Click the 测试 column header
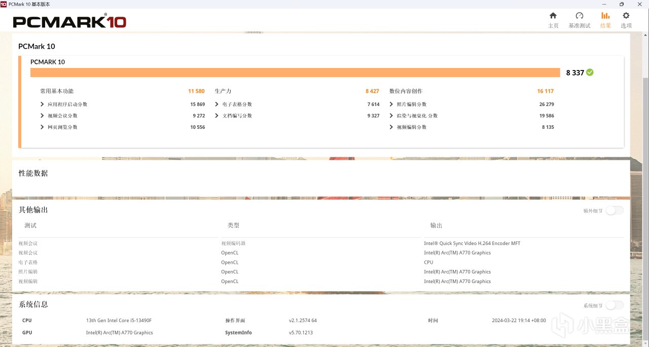Screen dimensions: 649x347 point(30,225)
